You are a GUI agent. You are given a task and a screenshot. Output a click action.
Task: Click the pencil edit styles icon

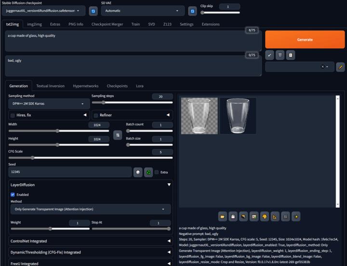(x=340, y=67)
